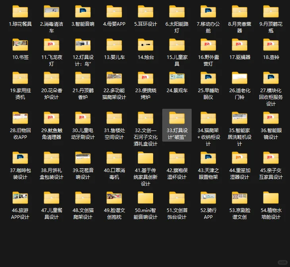Select the 13.婴儿车 folder icon

coord(114,45)
